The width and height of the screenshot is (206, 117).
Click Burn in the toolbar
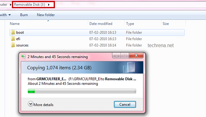(x=24, y=15)
